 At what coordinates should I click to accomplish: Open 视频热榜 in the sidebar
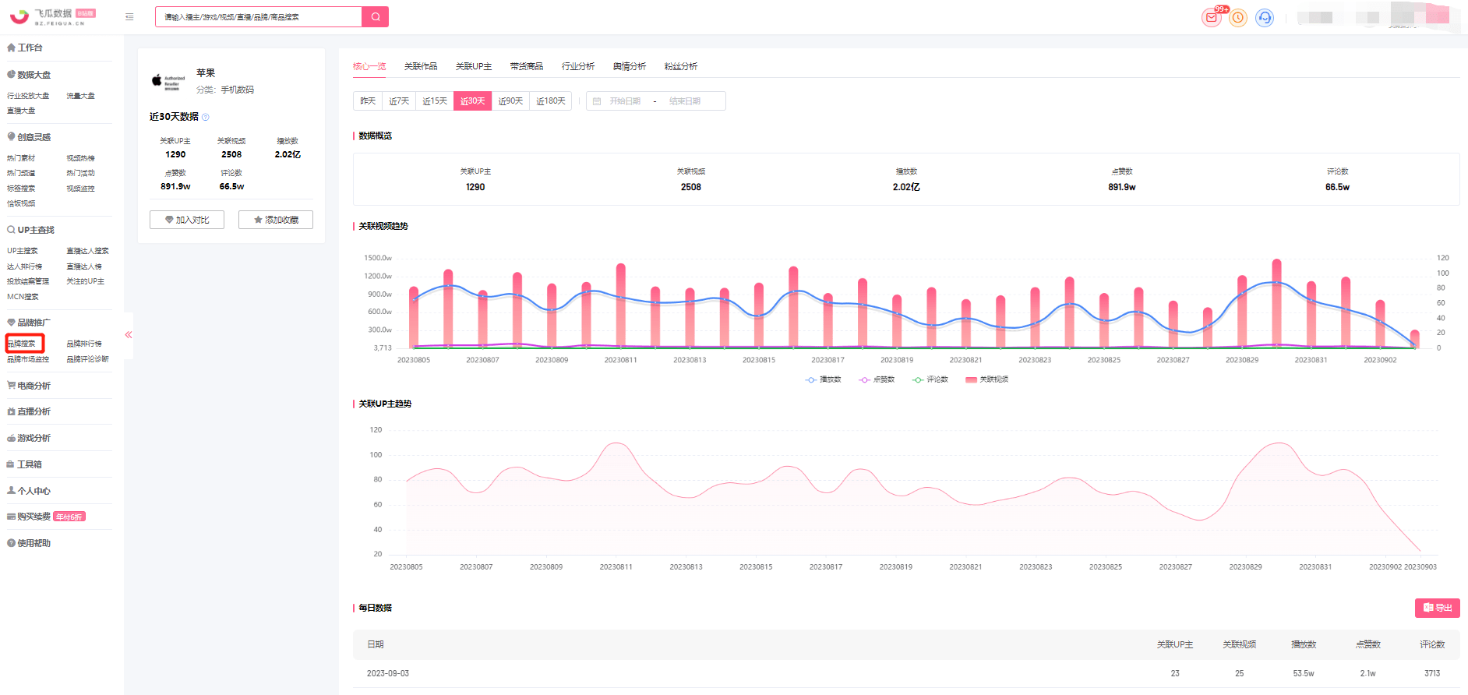pyautogui.click(x=80, y=158)
